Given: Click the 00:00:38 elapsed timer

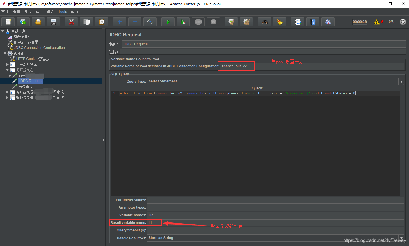Looking at the screenshot, I should [360, 22].
